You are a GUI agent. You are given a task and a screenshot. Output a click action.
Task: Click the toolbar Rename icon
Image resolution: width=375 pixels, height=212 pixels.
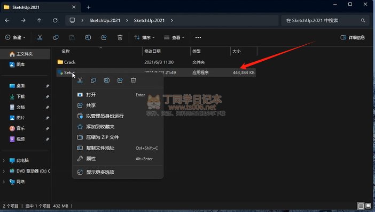click(88, 37)
